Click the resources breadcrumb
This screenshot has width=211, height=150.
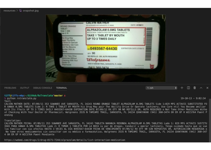click(9, 11)
